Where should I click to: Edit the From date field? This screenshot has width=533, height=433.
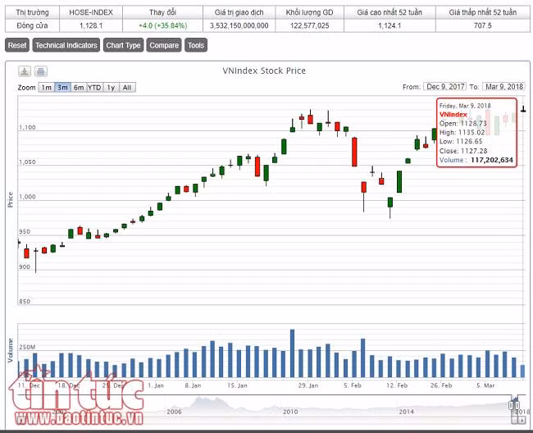pos(445,87)
